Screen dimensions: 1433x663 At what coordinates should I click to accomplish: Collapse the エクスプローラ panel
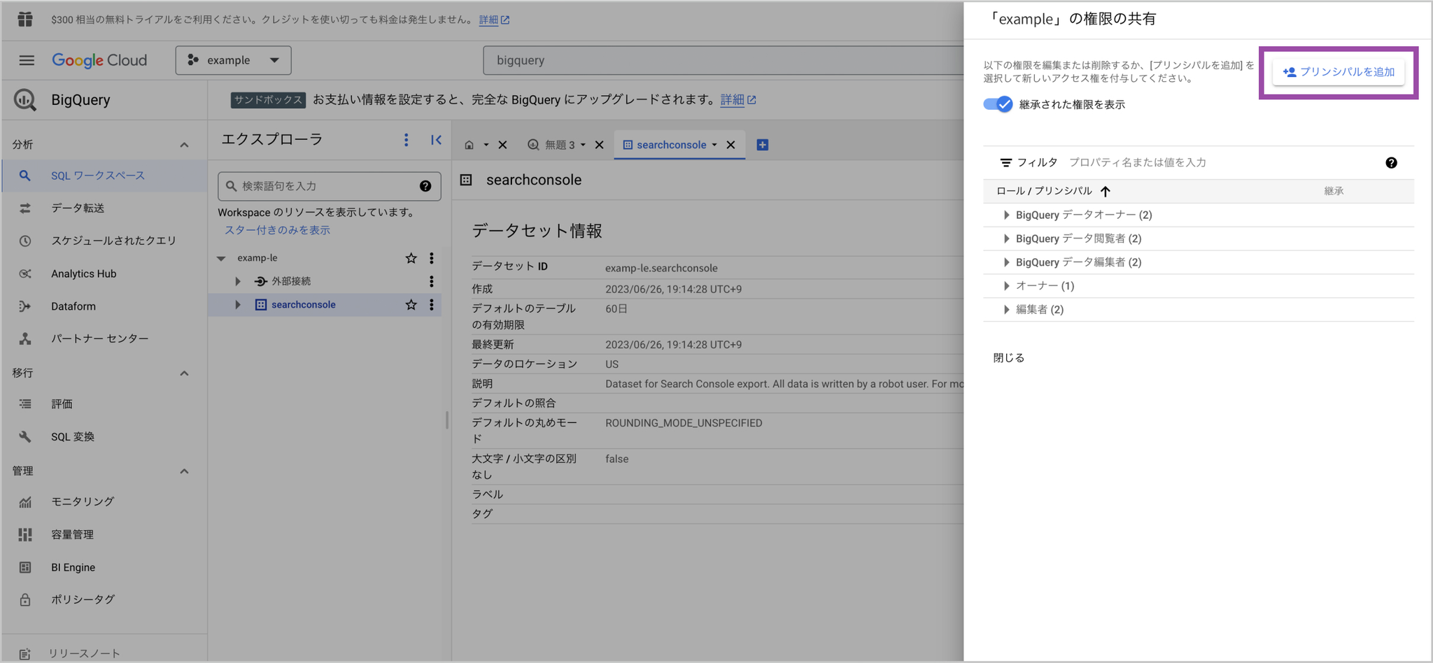436,140
